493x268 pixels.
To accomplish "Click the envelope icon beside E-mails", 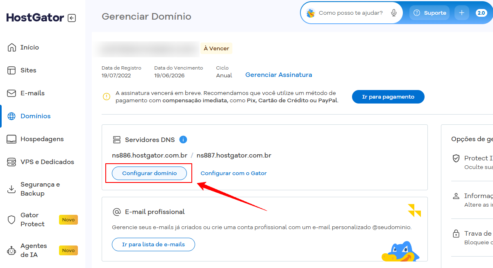I will (x=11, y=93).
